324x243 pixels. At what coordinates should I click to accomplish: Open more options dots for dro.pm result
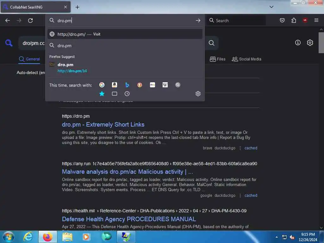click(x=240, y=148)
